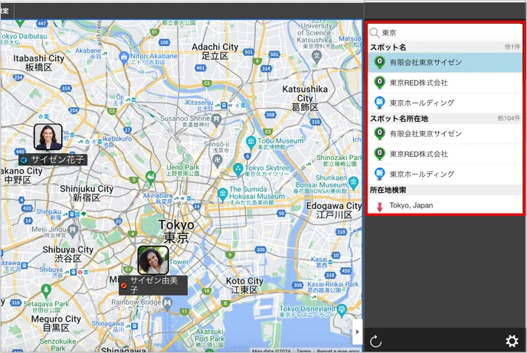Click red arrow pin beside Tokyo, Japan
This screenshot has width=527, height=353.
pos(379,207)
